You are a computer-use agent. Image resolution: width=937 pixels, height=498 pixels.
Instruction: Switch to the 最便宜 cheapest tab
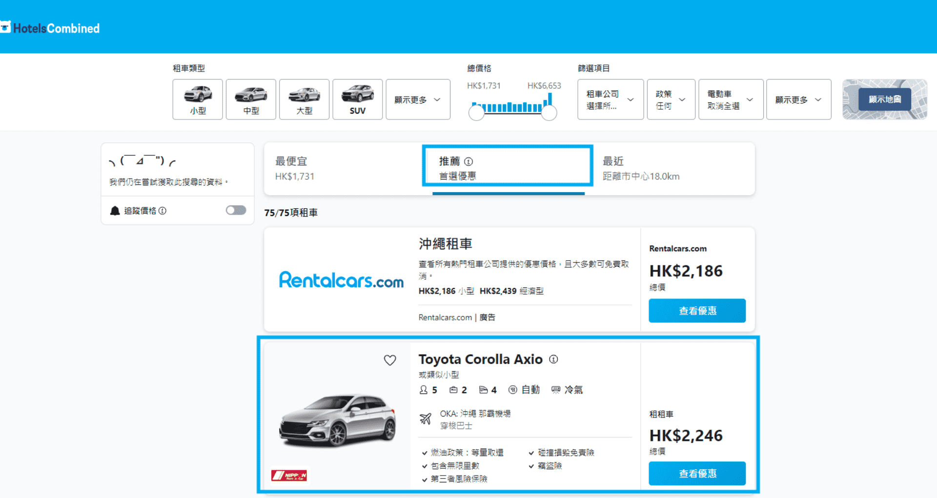[343, 169]
